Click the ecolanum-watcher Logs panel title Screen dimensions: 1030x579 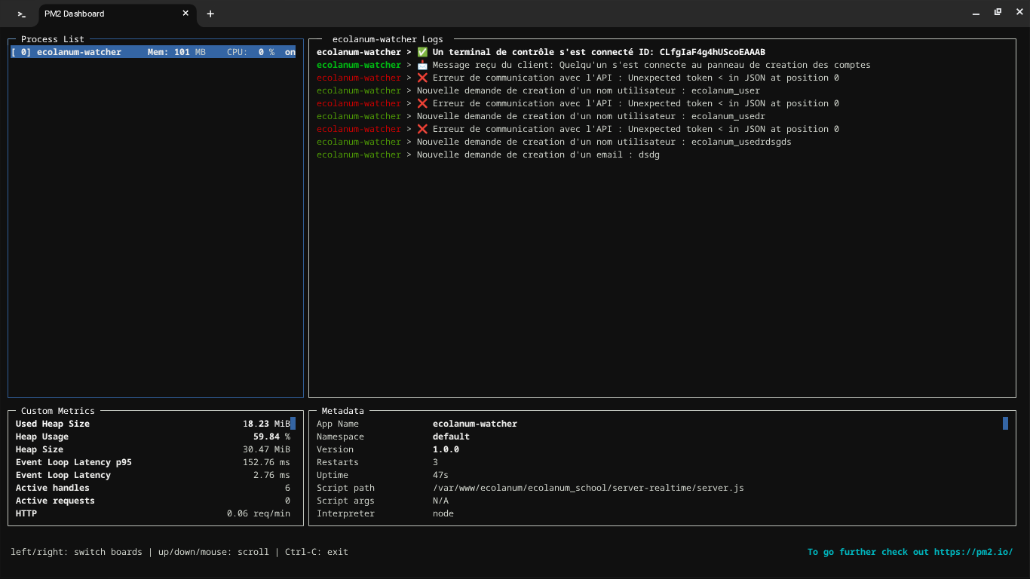coord(388,39)
